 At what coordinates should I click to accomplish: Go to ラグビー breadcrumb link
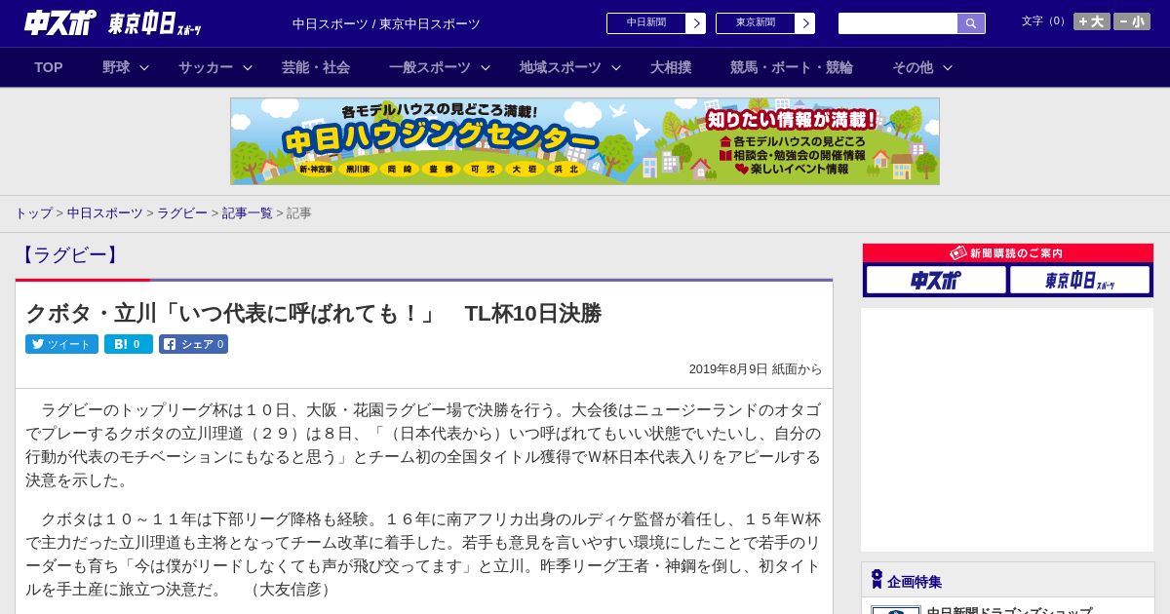[182, 212]
